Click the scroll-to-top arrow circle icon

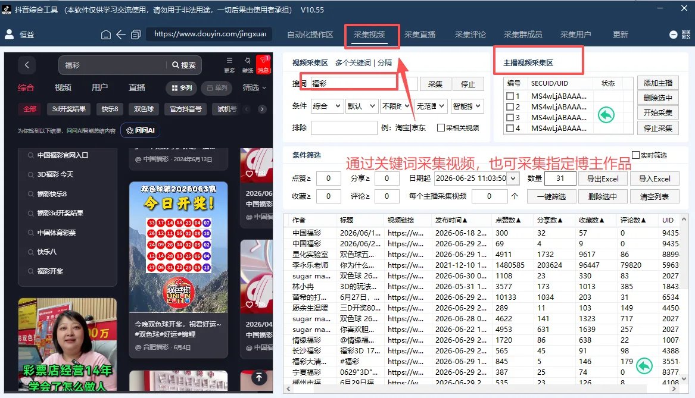click(x=259, y=377)
